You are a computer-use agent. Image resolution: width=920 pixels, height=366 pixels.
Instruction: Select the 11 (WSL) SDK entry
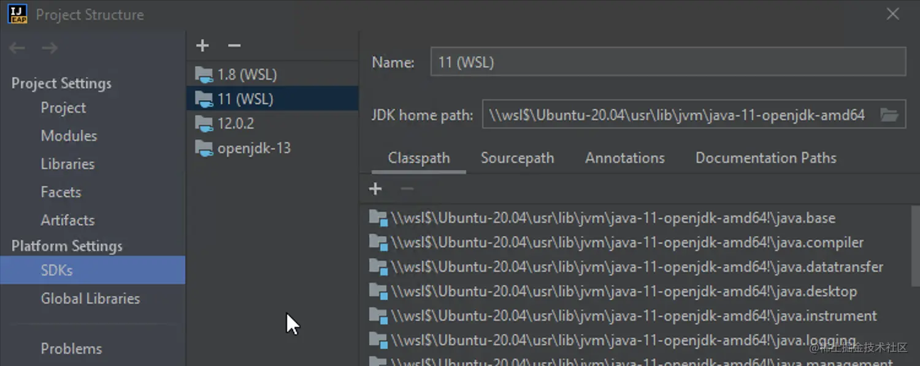tap(272, 99)
